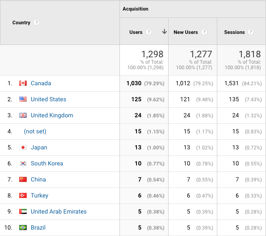
Task: Open help icon next to Users header
Action: pos(148,32)
